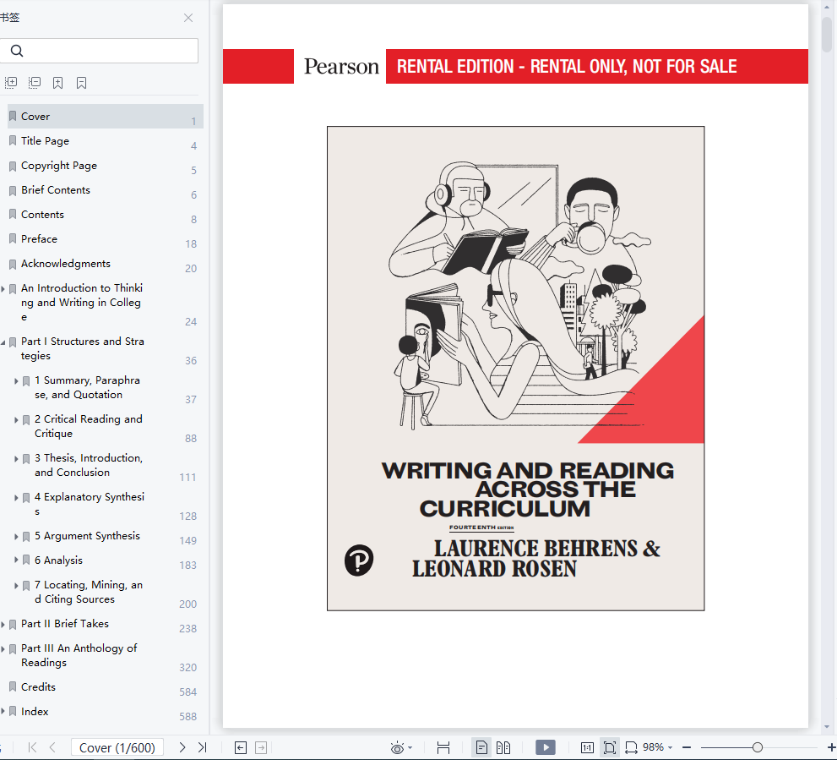The width and height of the screenshot is (837, 760).
Task: Go to the first page
Action: point(32,747)
